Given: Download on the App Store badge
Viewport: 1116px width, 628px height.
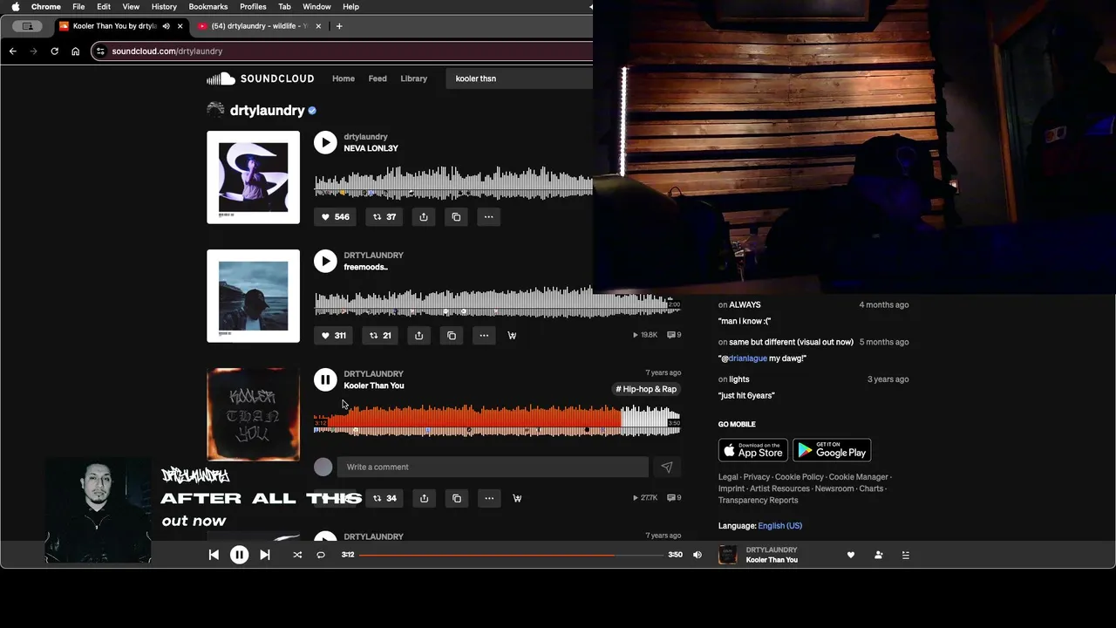Looking at the screenshot, I should click(x=753, y=450).
